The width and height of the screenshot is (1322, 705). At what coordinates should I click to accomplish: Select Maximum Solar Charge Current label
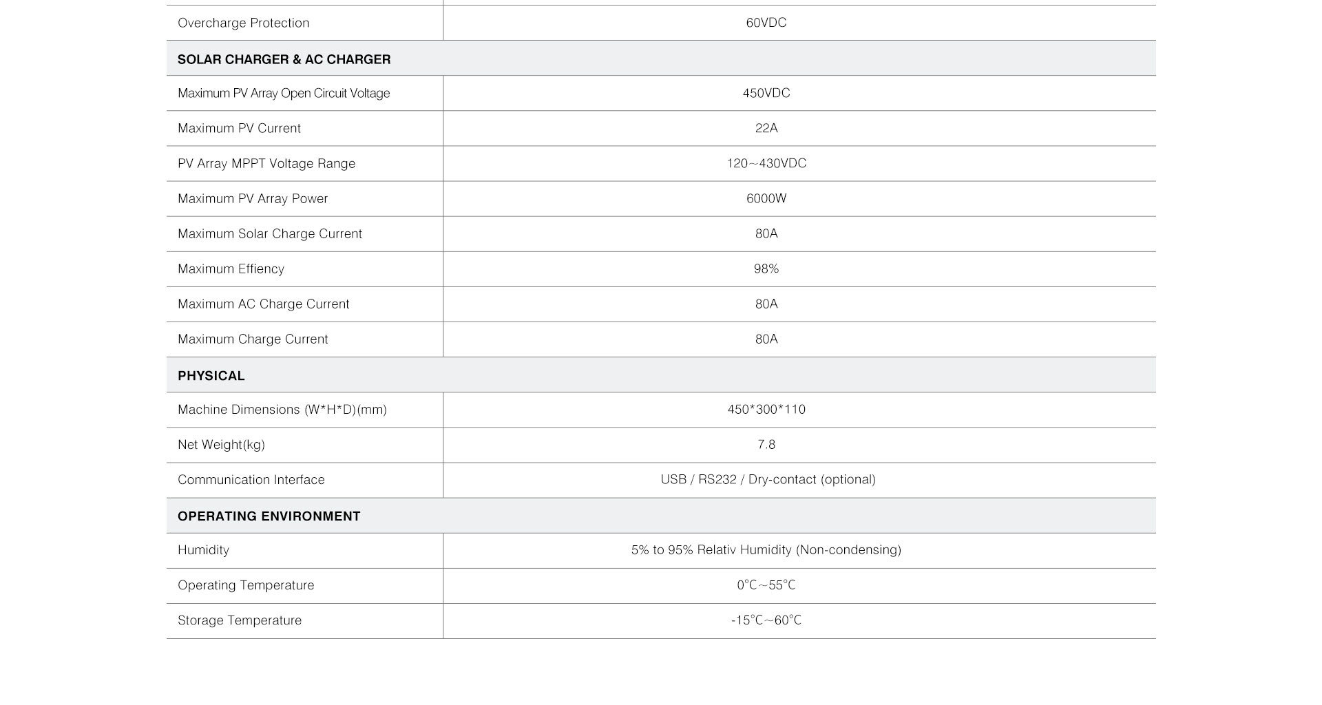[269, 233]
